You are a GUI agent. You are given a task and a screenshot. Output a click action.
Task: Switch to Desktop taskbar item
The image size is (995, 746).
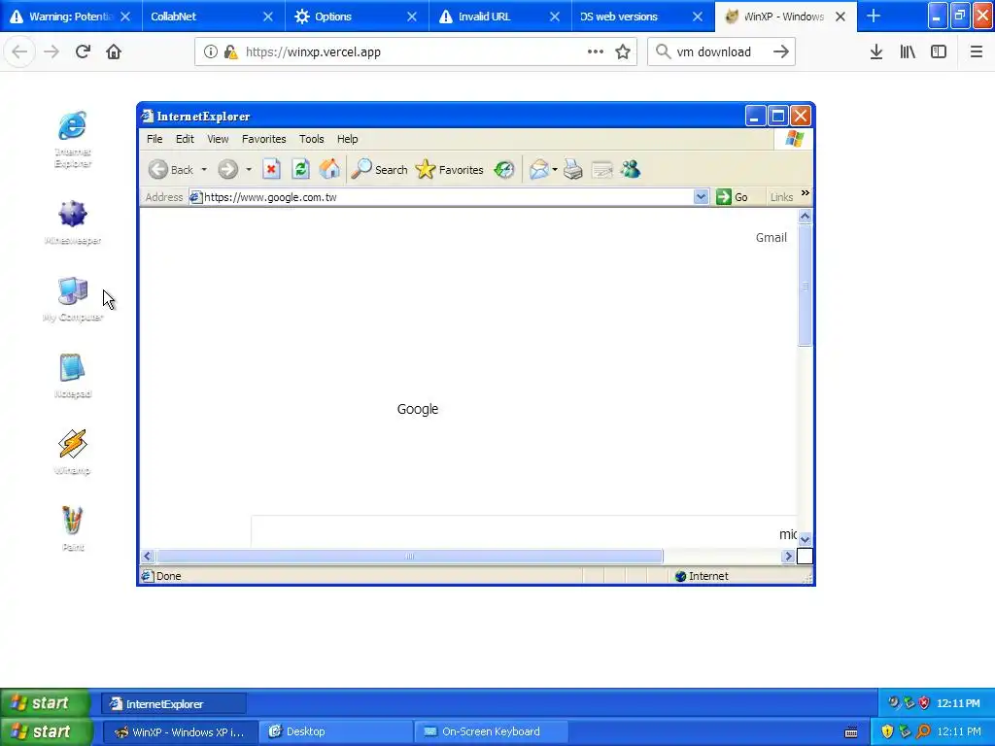pyautogui.click(x=335, y=731)
